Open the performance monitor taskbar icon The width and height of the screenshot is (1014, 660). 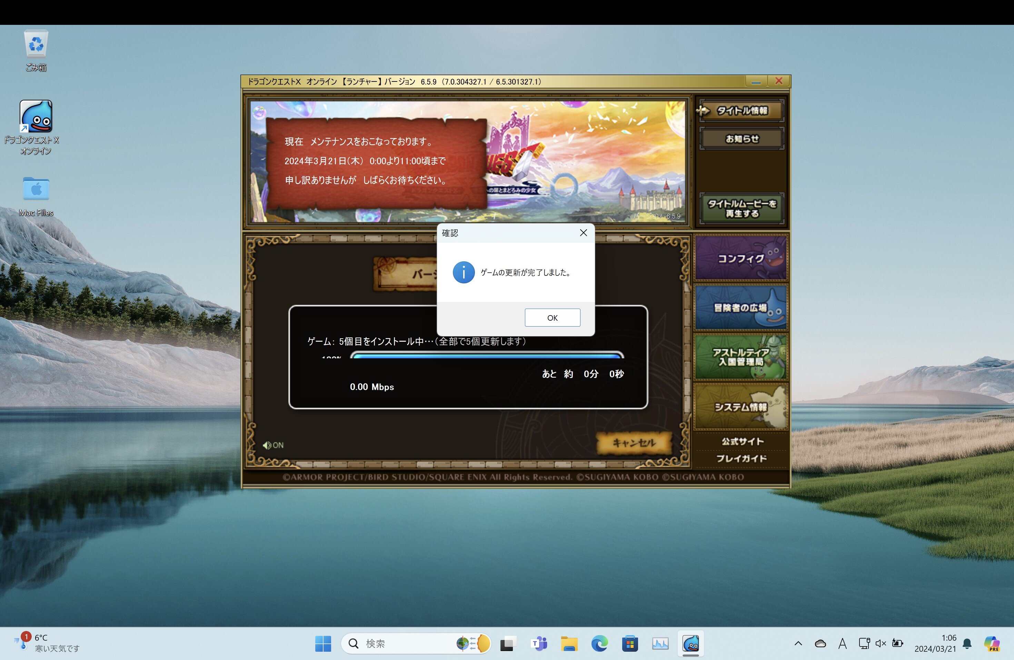point(660,643)
